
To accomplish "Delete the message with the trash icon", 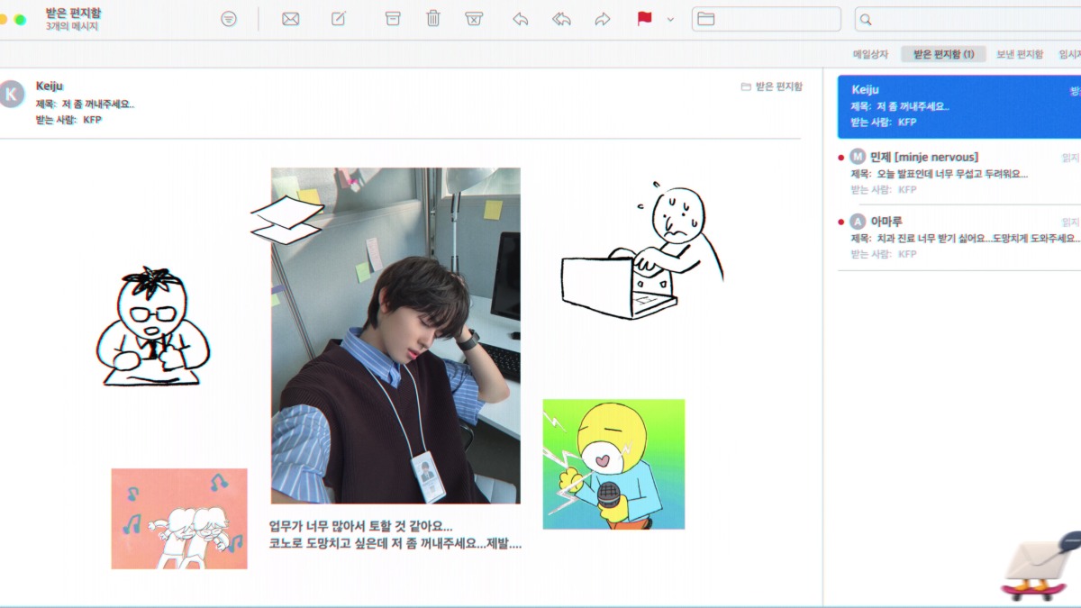I will (433, 19).
